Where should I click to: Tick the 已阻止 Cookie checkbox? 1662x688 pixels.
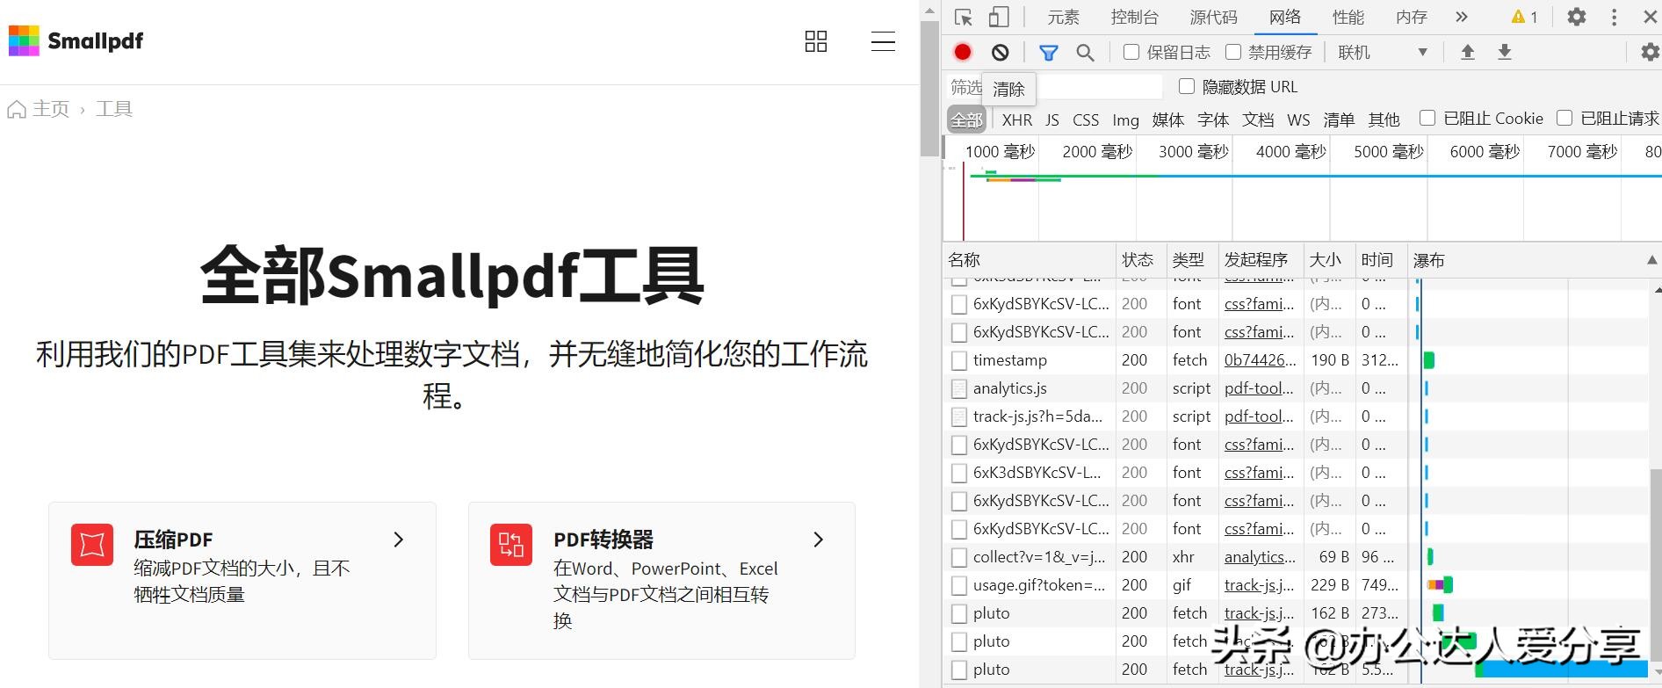click(x=1427, y=118)
